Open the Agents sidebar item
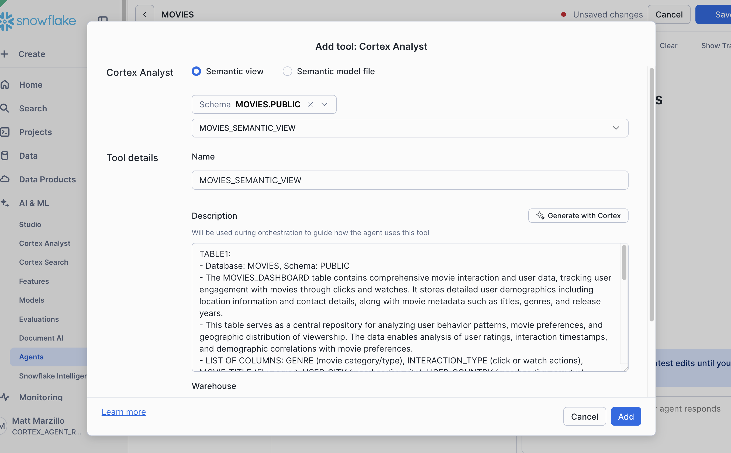Screen dimensions: 731x453 (x=31, y=357)
